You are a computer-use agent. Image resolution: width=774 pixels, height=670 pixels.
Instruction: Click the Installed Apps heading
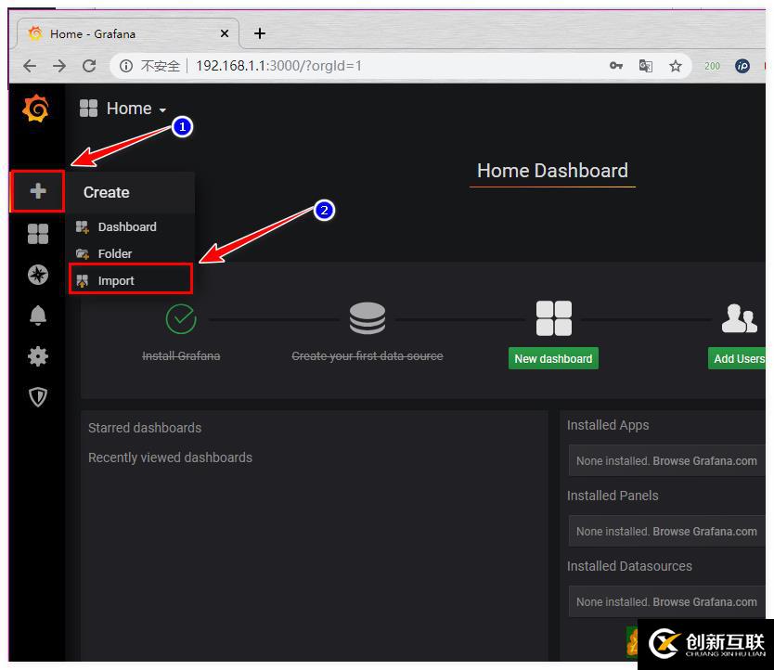coord(608,425)
